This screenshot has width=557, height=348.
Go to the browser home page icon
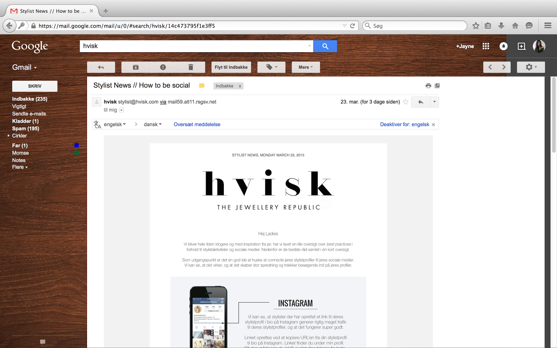pos(515,26)
